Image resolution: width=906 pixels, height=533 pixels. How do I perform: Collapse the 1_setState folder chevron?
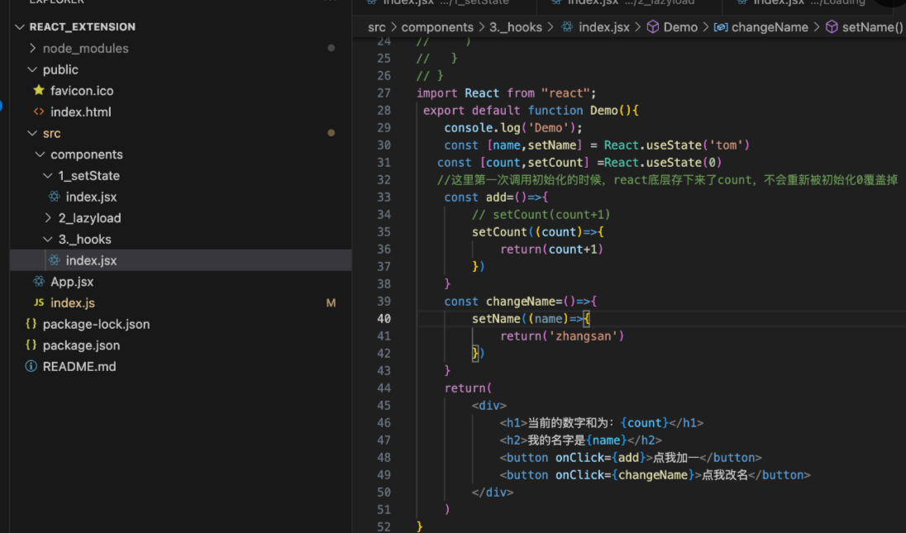coord(48,175)
